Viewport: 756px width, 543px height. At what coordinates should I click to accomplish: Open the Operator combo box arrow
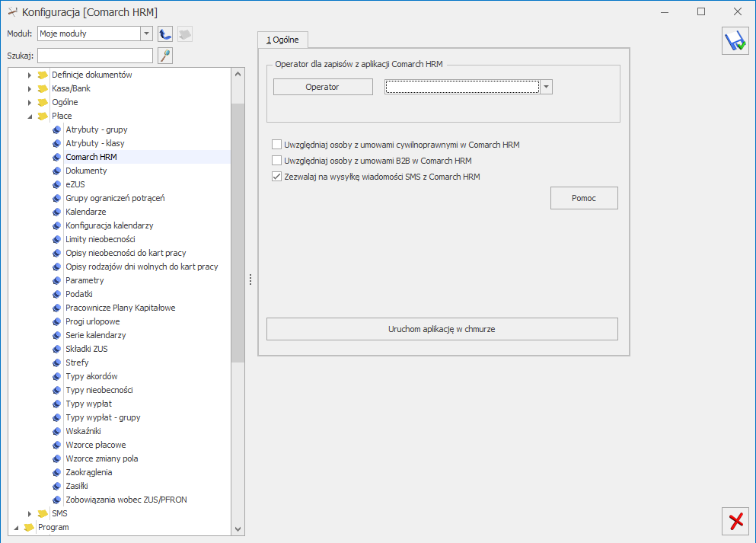[x=547, y=87]
